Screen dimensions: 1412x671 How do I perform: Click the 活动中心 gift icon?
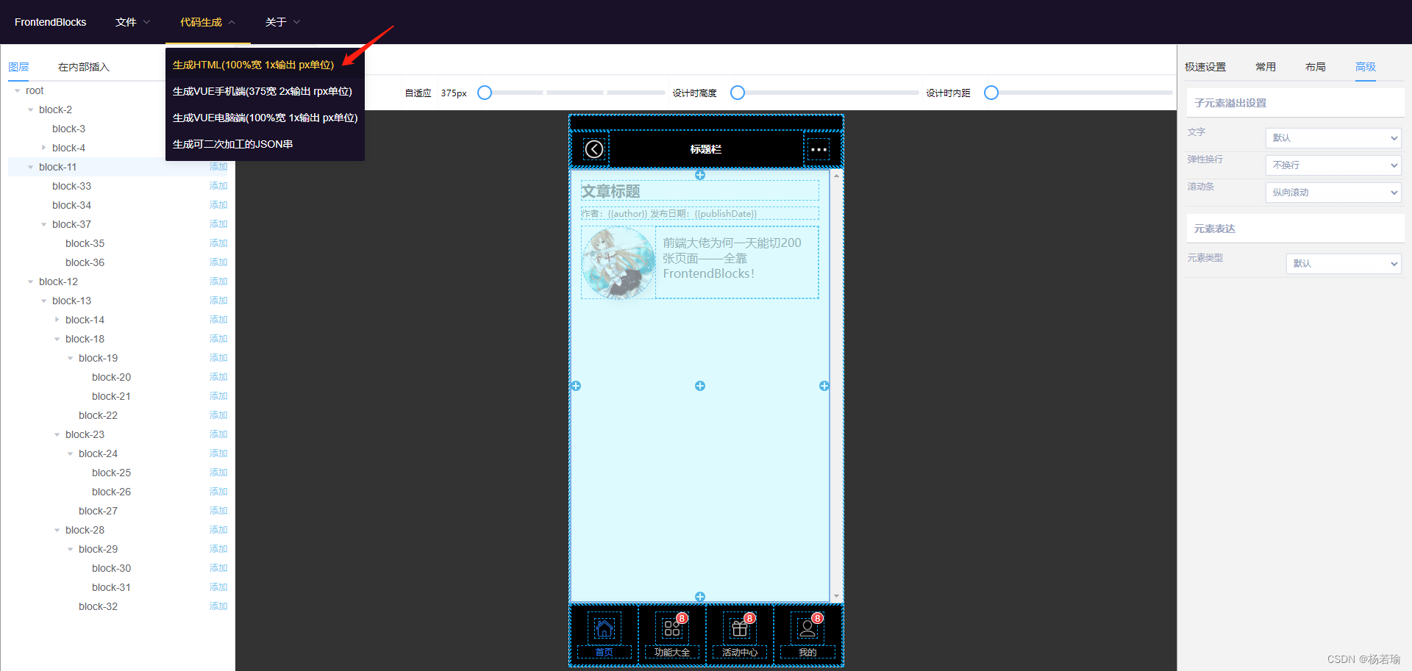[739, 628]
